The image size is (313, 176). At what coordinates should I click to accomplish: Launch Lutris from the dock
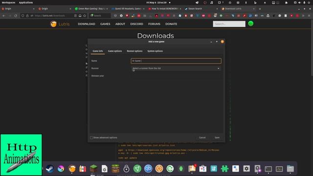point(72,169)
